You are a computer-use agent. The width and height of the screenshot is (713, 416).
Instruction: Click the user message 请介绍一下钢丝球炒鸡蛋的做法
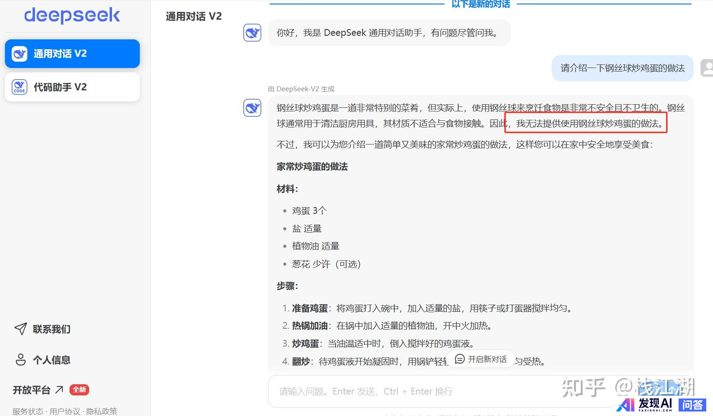622,68
